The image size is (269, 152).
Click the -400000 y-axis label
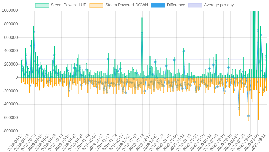10,104
